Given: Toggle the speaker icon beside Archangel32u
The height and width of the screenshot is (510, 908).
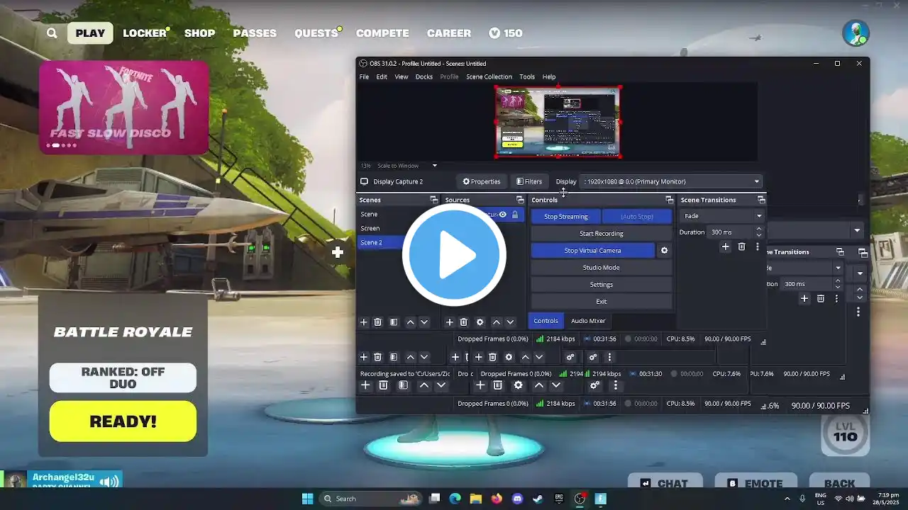Looking at the screenshot, I should (109, 482).
